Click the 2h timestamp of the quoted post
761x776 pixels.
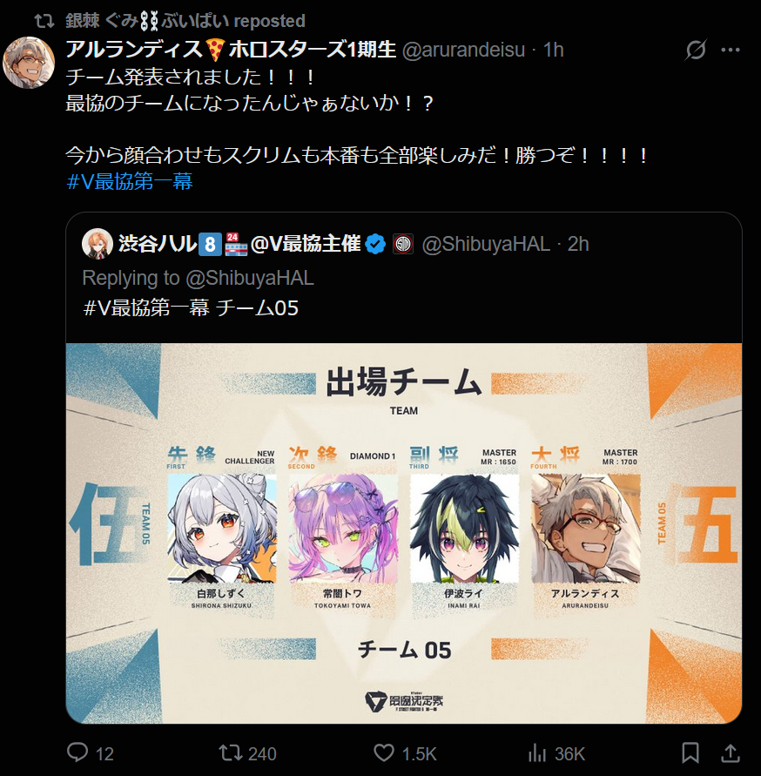578,244
